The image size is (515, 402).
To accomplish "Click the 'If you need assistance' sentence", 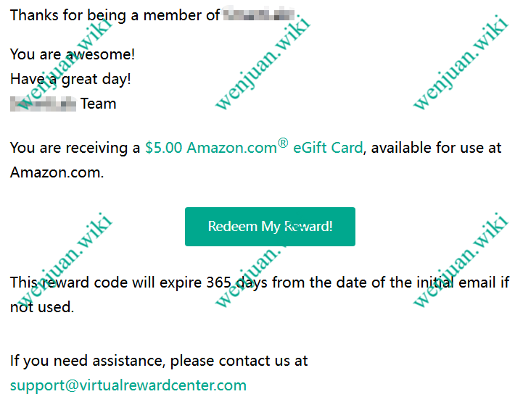I will click(x=159, y=361).
